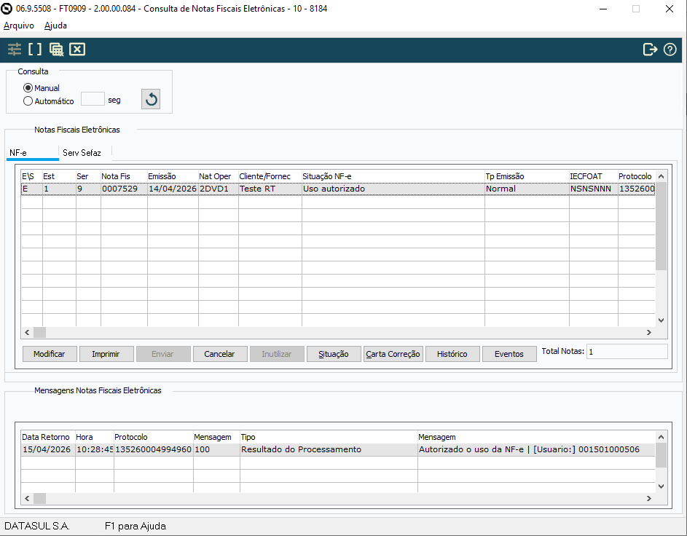Click the 135260004994960 protocol cell
Image resolution: width=687 pixels, height=536 pixels.
(153, 449)
